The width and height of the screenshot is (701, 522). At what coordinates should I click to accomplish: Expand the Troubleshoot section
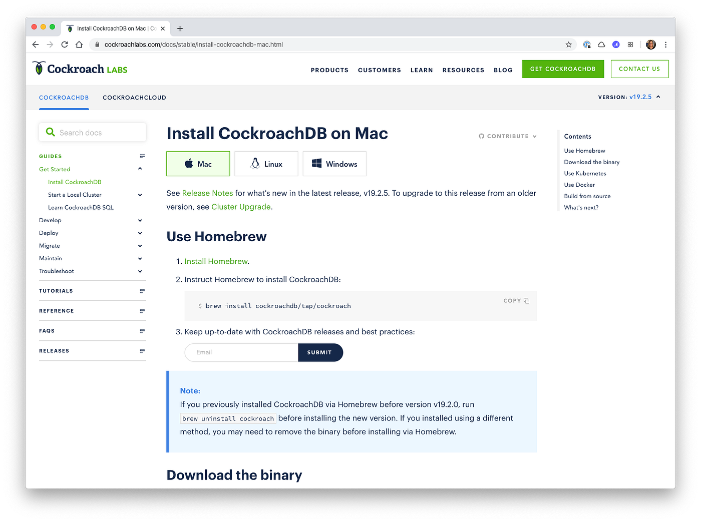tap(140, 271)
